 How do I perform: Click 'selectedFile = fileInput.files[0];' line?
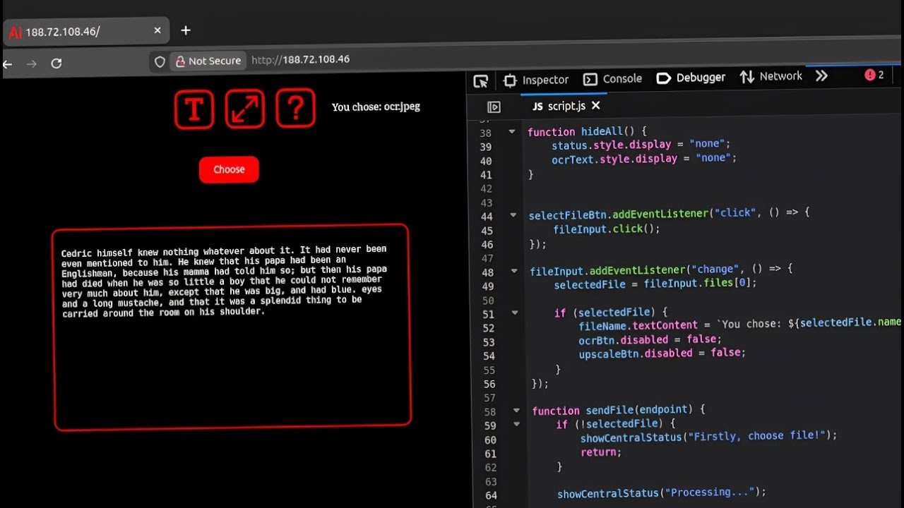pos(655,283)
